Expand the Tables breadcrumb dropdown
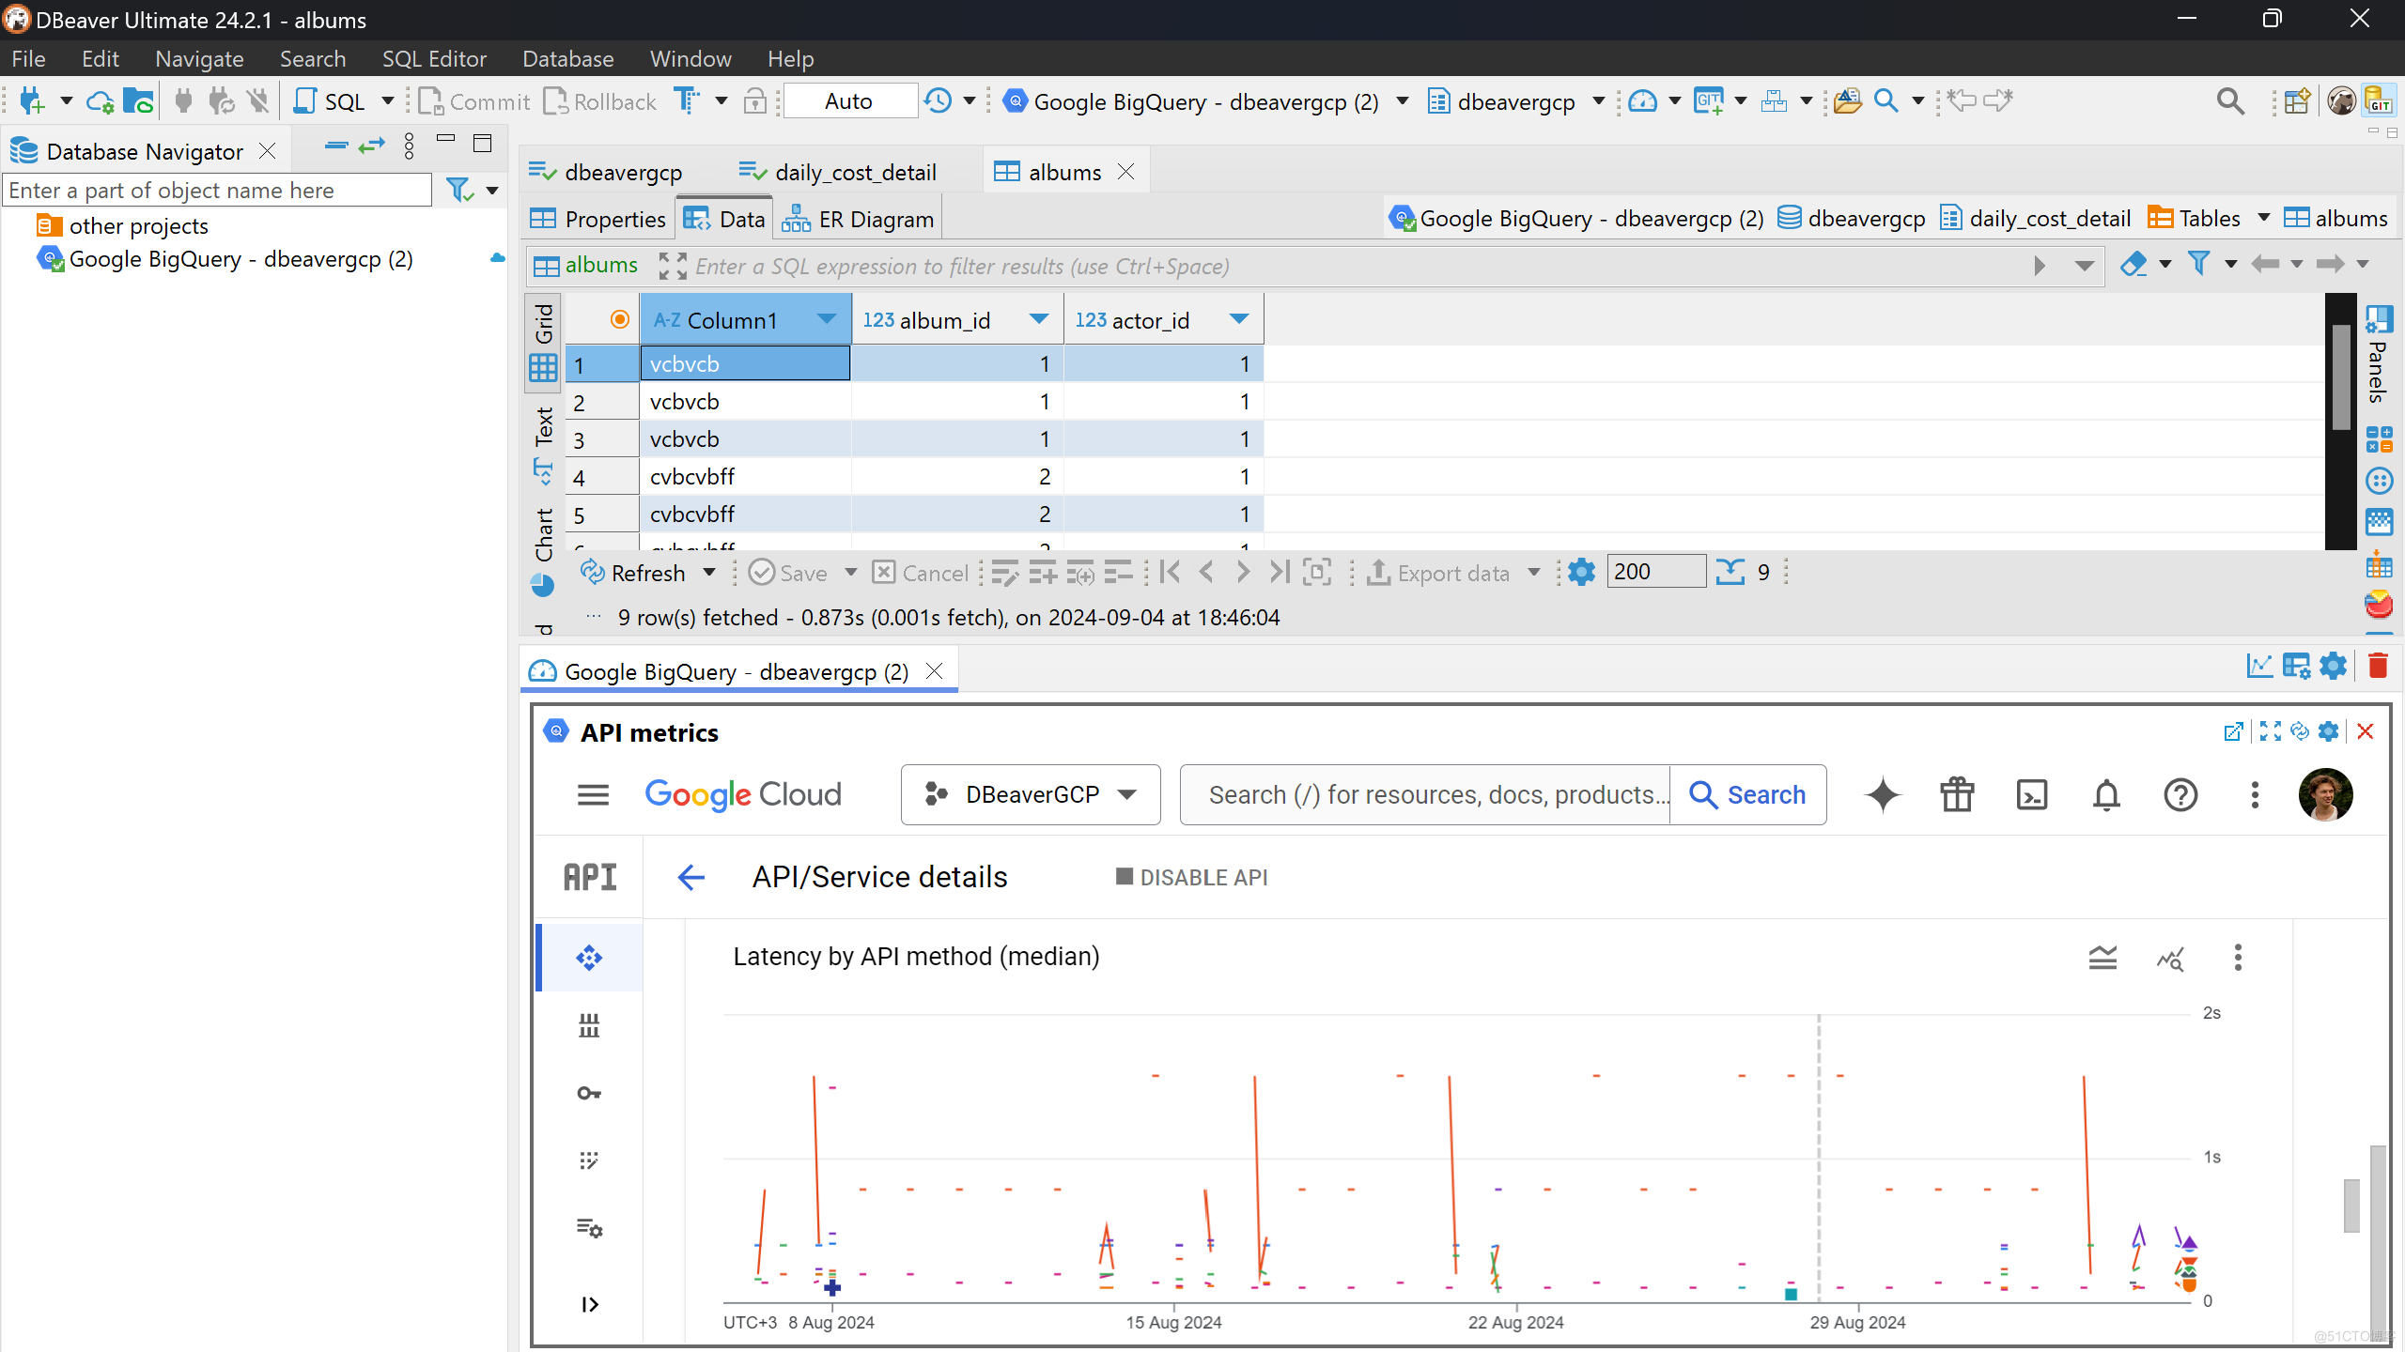The image size is (2405, 1352). click(2264, 218)
